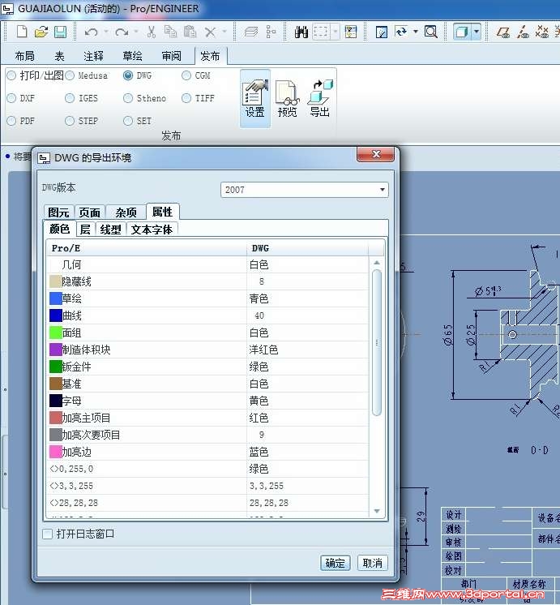Switch to the 文本字体 sub-tab

tap(152, 230)
